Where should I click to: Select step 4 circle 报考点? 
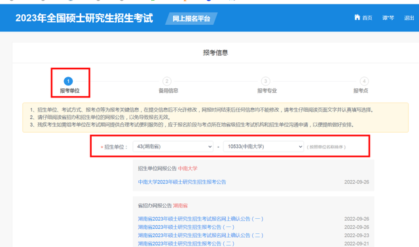[x=364, y=81]
